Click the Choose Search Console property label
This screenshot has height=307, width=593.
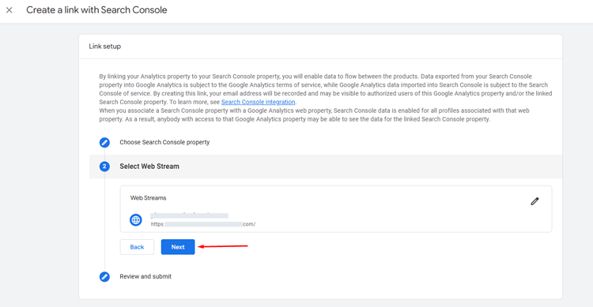tap(164, 142)
